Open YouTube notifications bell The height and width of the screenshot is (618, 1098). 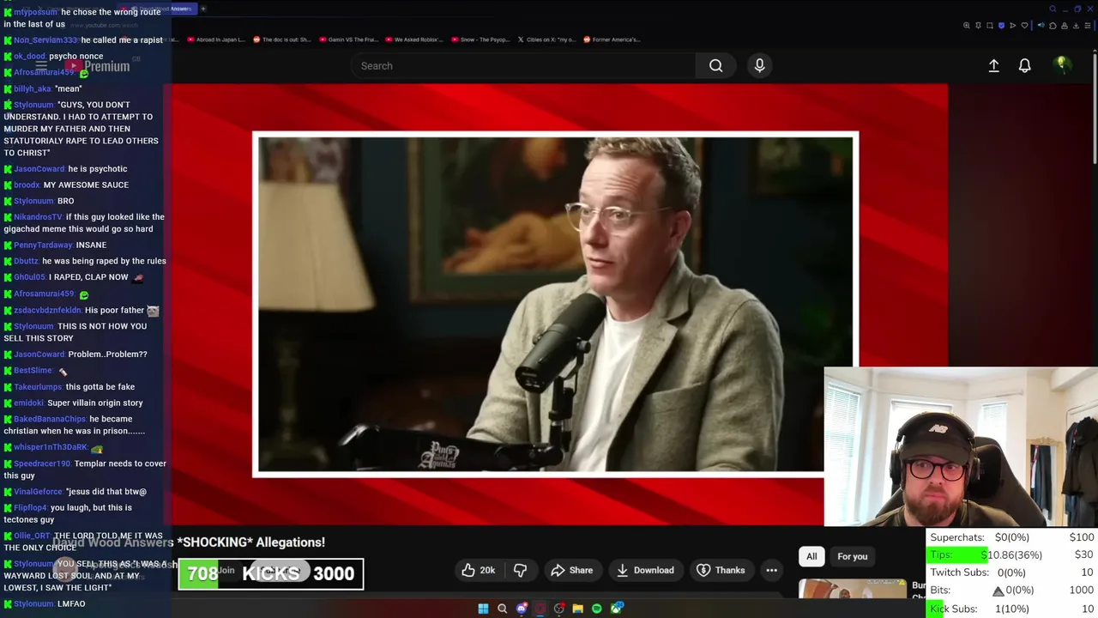click(x=1024, y=65)
